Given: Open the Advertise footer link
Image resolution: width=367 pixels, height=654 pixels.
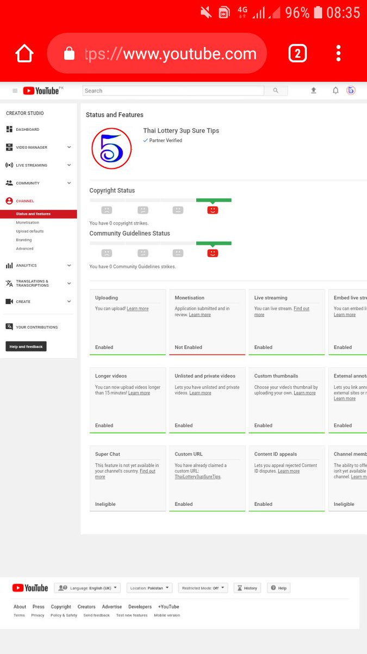Looking at the screenshot, I should pos(112,607).
